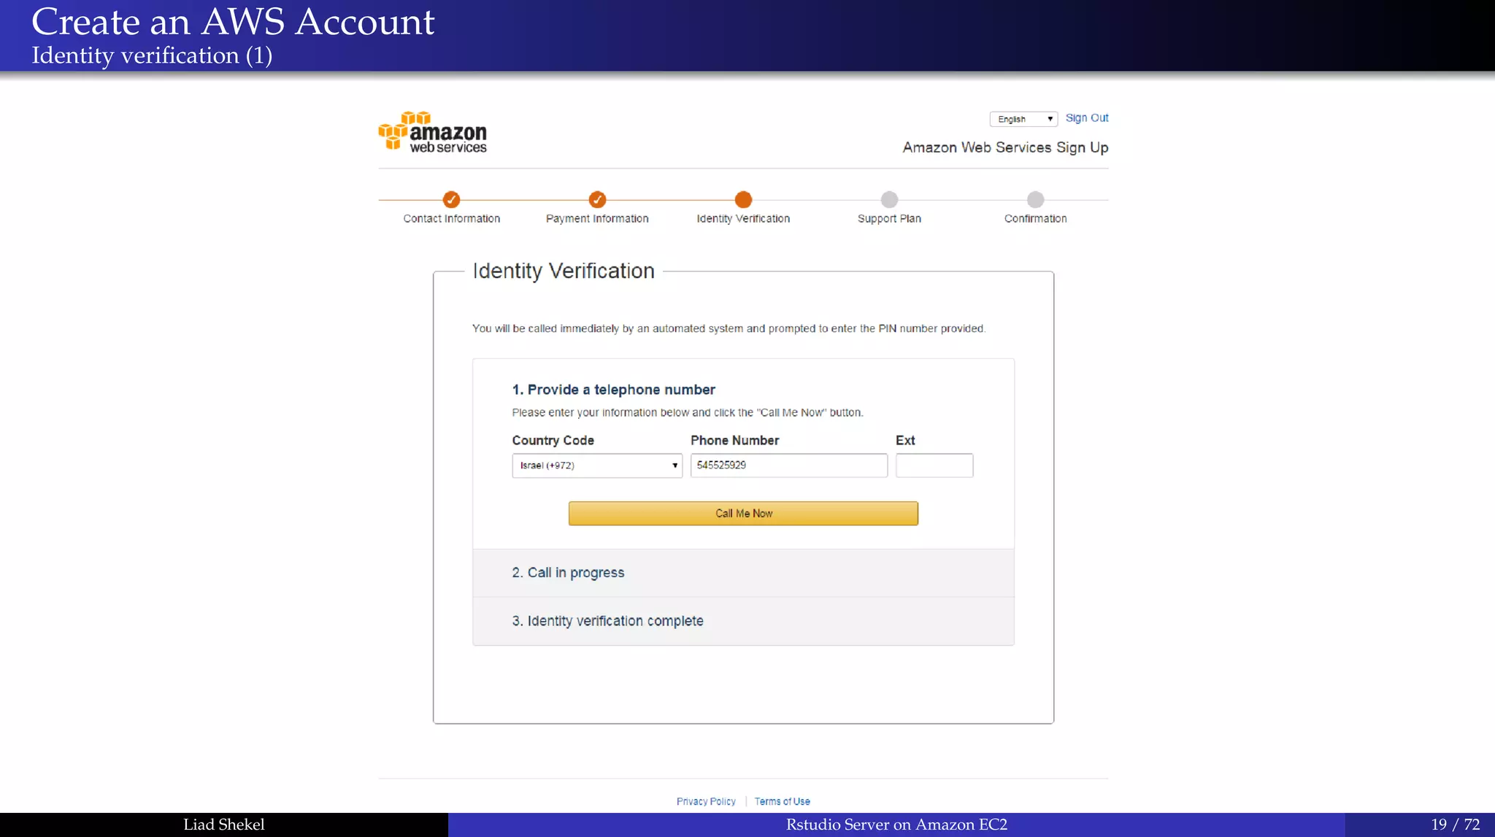Click 'Rstudio Server on Amazon EC2' footer
The height and width of the screenshot is (837, 1495).
coord(896,825)
